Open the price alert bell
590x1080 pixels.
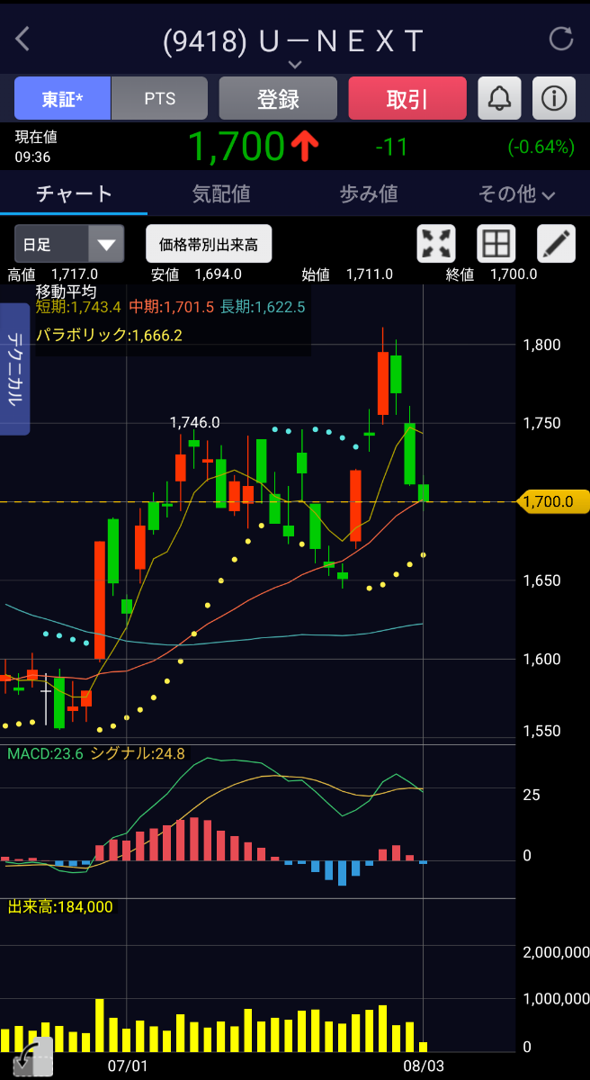(500, 98)
